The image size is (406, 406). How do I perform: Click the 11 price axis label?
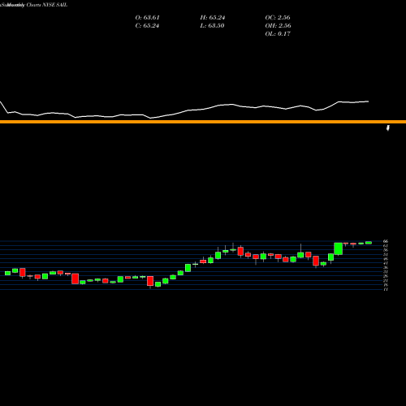coord(386,289)
